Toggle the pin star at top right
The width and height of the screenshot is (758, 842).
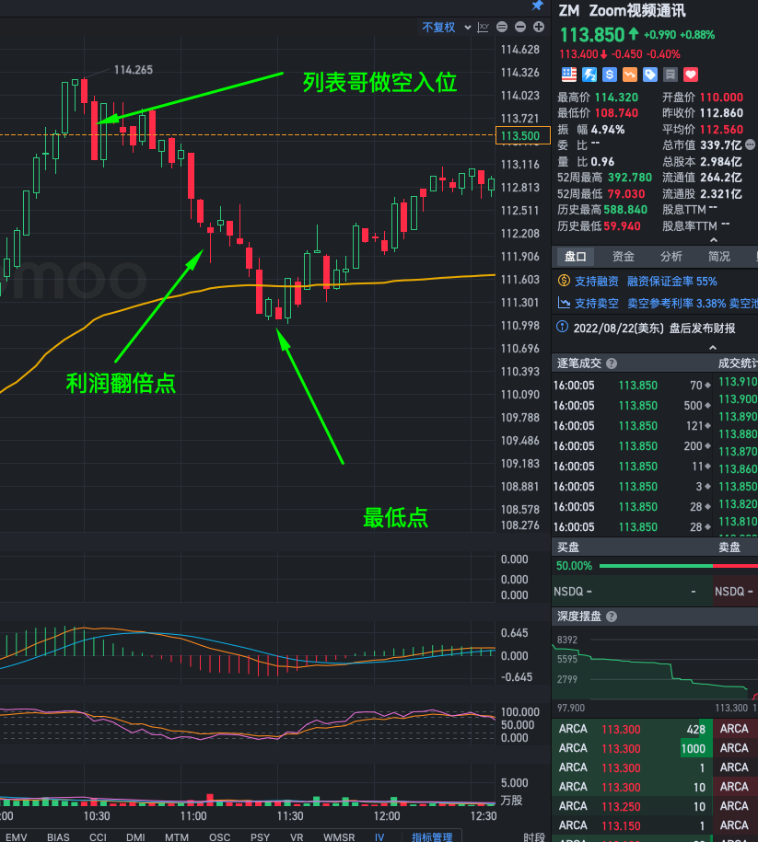coord(538,7)
